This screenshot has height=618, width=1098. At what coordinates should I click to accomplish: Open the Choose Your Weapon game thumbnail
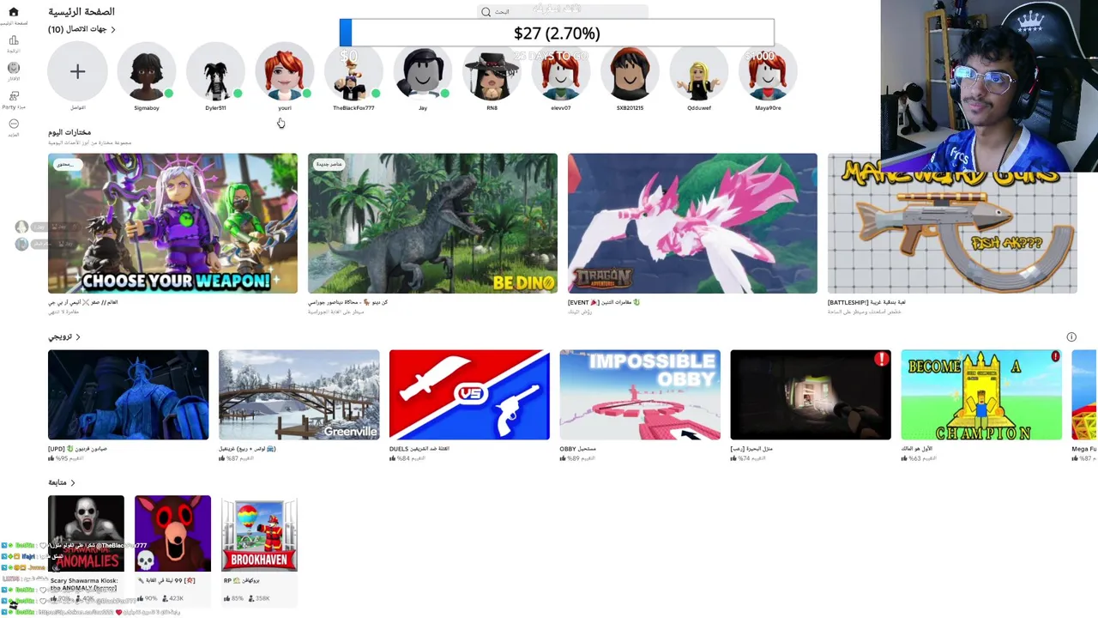tap(172, 223)
